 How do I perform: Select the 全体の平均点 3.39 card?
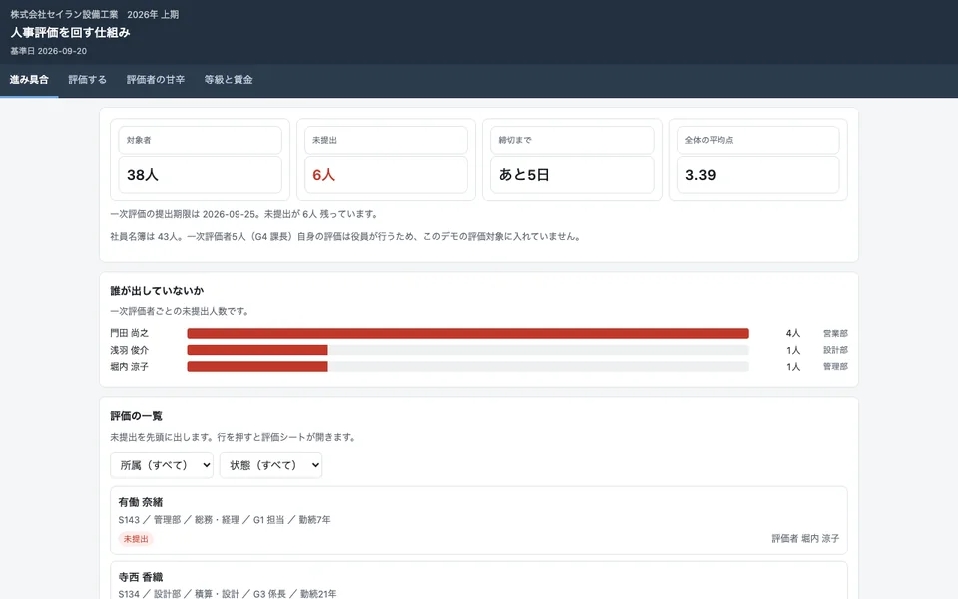[758, 159]
